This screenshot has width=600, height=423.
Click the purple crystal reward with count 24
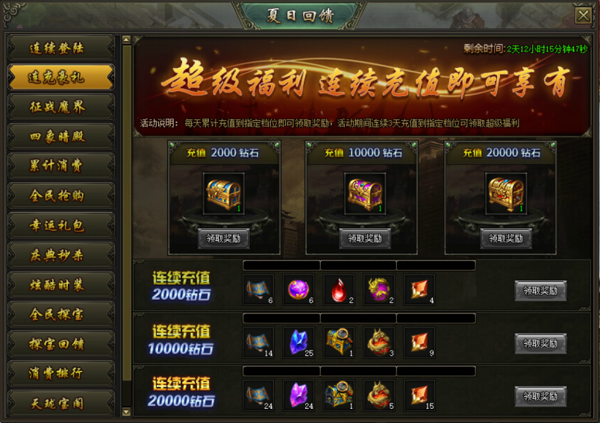pos(299,395)
